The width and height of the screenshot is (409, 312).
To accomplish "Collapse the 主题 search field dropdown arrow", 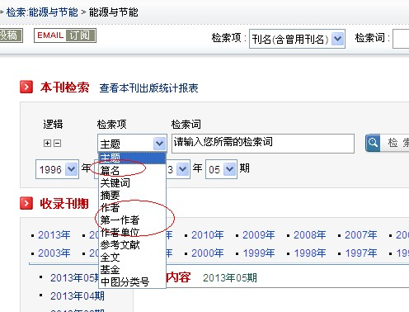I will pyautogui.click(x=160, y=143).
